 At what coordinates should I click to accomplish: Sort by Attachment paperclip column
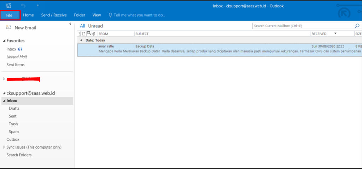pos(94,34)
